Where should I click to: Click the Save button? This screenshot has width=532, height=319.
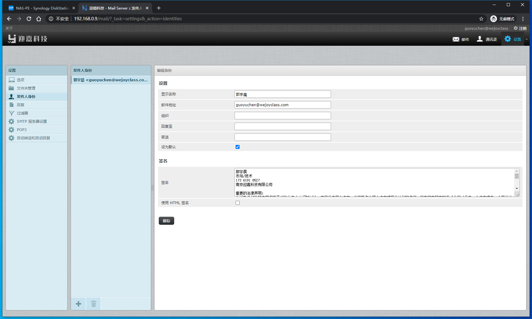coord(166,221)
